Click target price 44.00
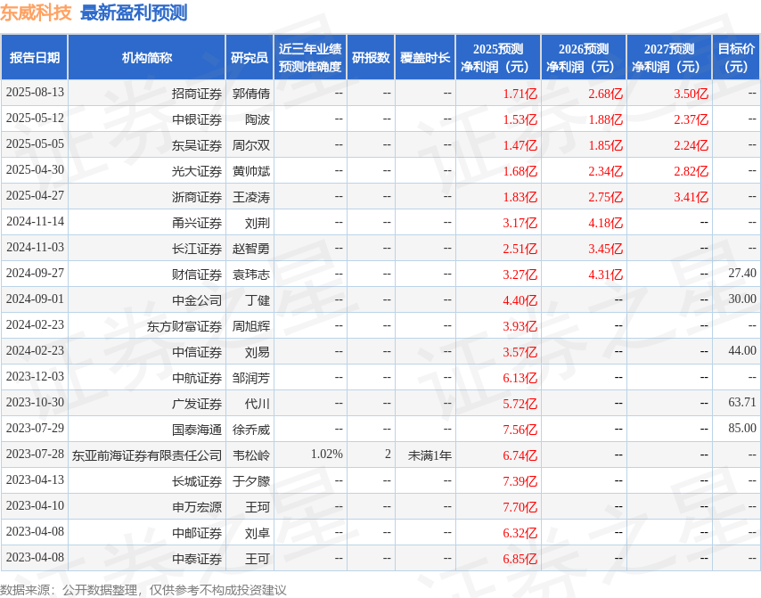 (x=742, y=350)
